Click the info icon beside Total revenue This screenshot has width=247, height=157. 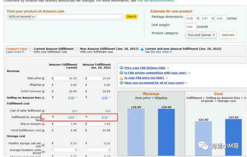[43, 91]
